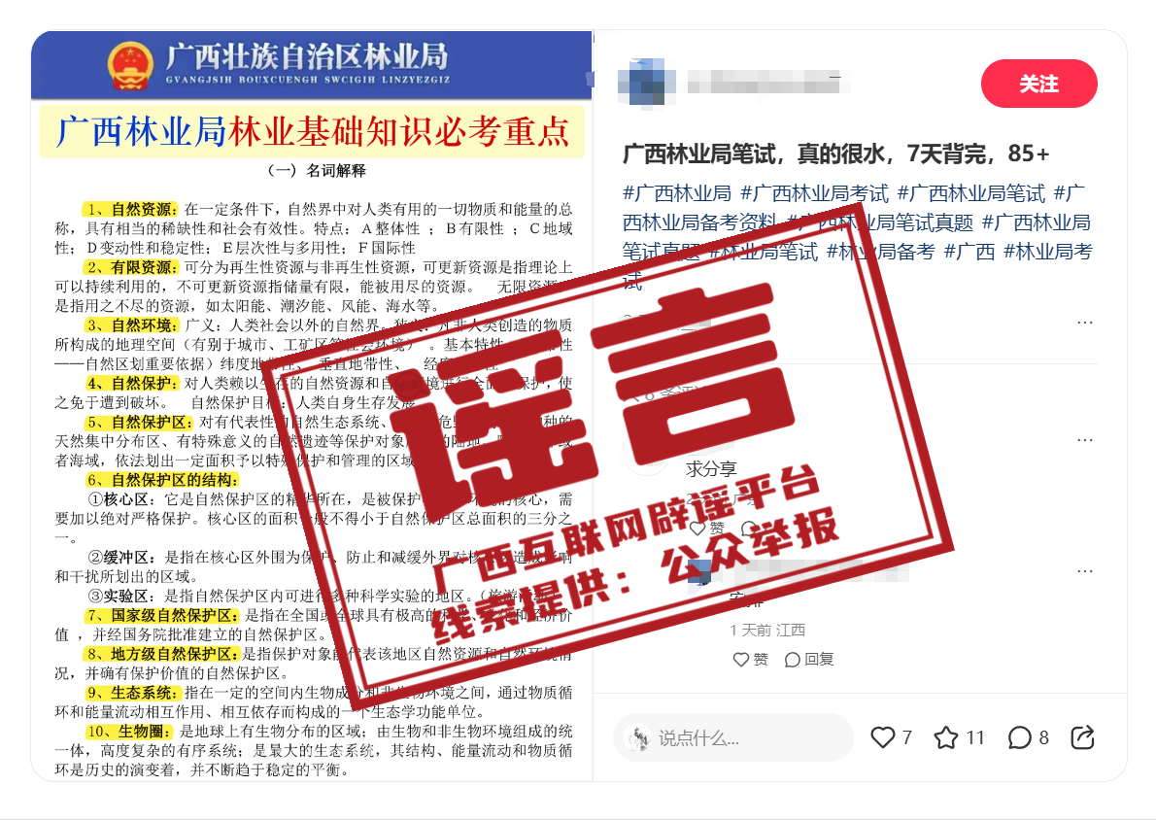
Task: Expand the third comment's three-dot menu
Action: (1084, 570)
